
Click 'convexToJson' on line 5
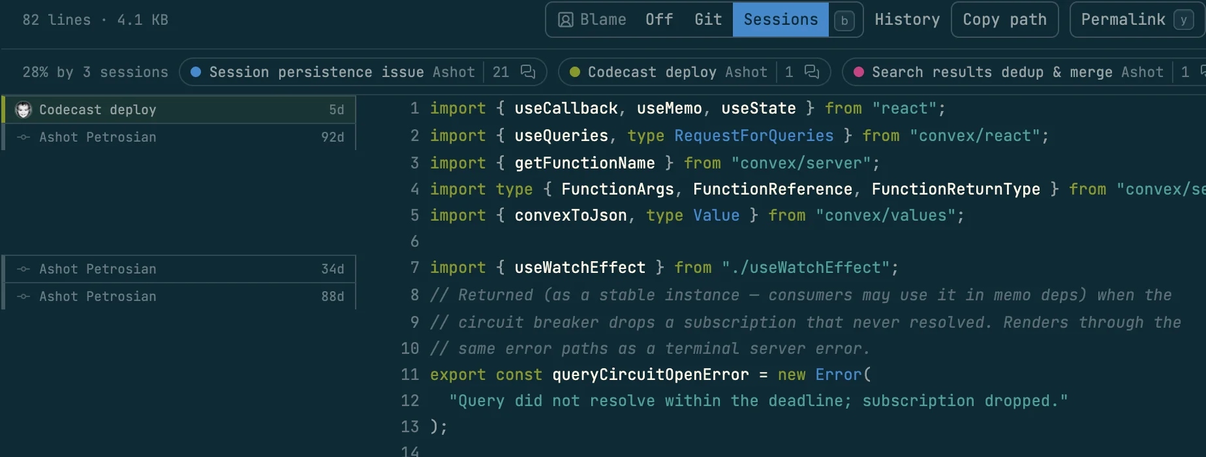[x=570, y=215]
